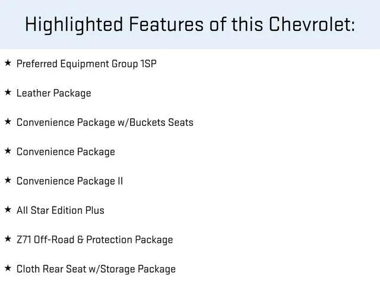
Task: Click the star before Cloth Rear Seat w/Storage Package
Action: [x=8, y=268]
